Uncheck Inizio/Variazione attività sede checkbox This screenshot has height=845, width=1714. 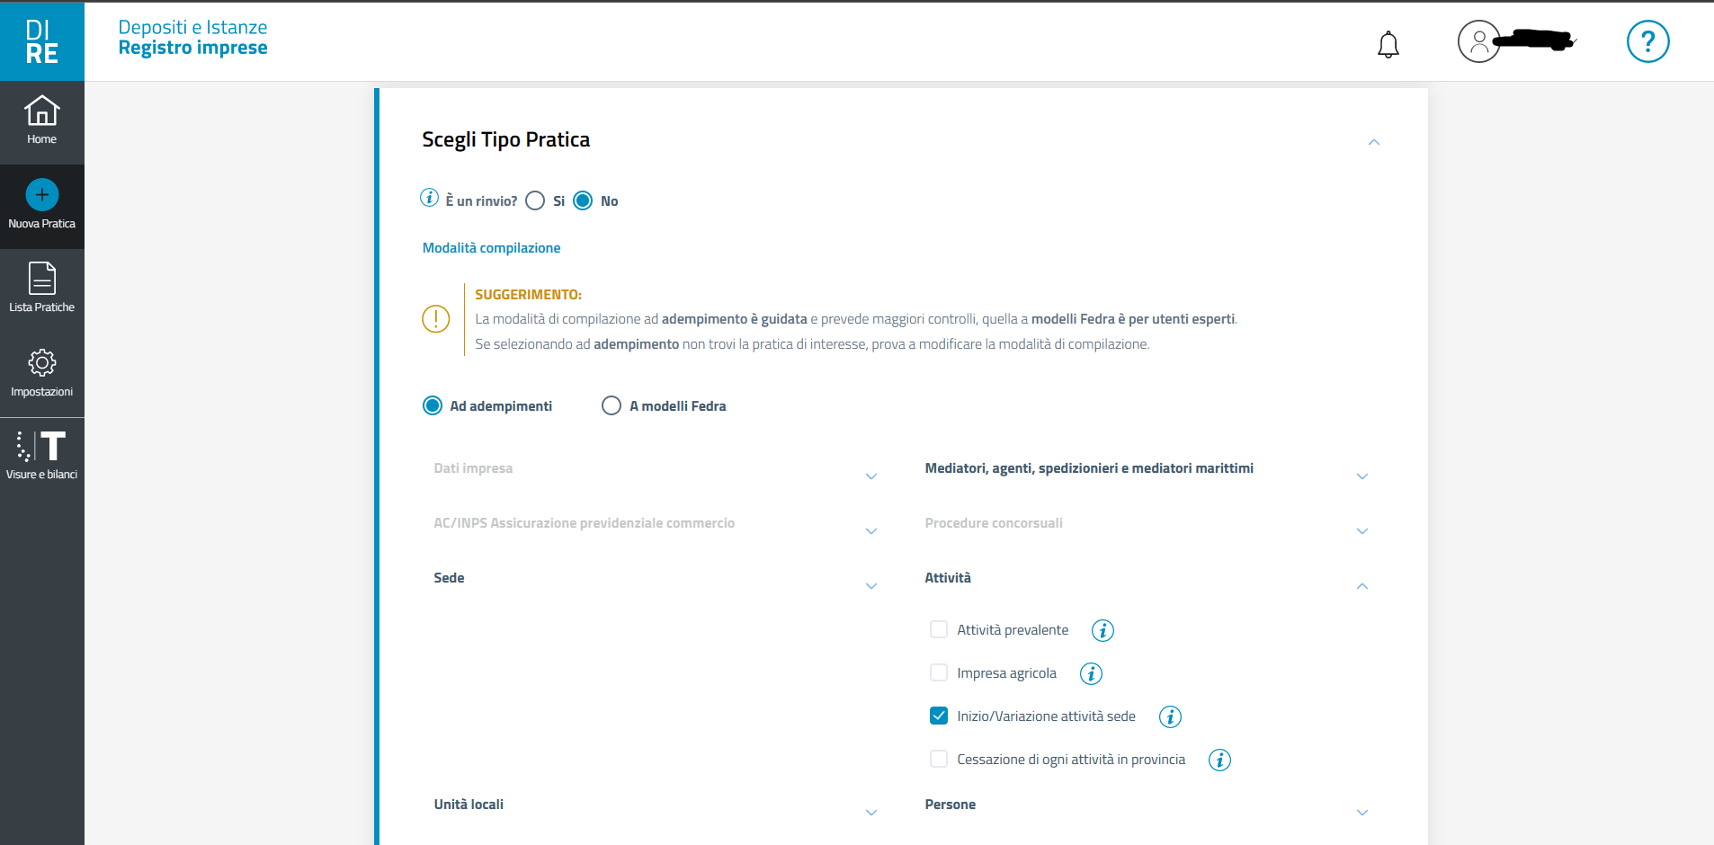pos(939,716)
